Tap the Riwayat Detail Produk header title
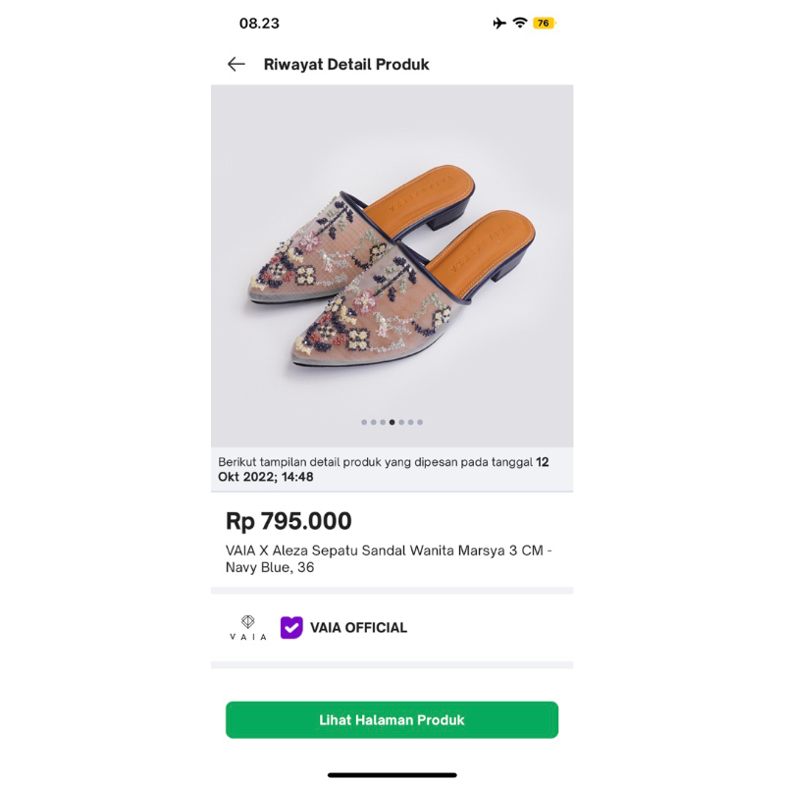785x785 pixels. coord(346,65)
